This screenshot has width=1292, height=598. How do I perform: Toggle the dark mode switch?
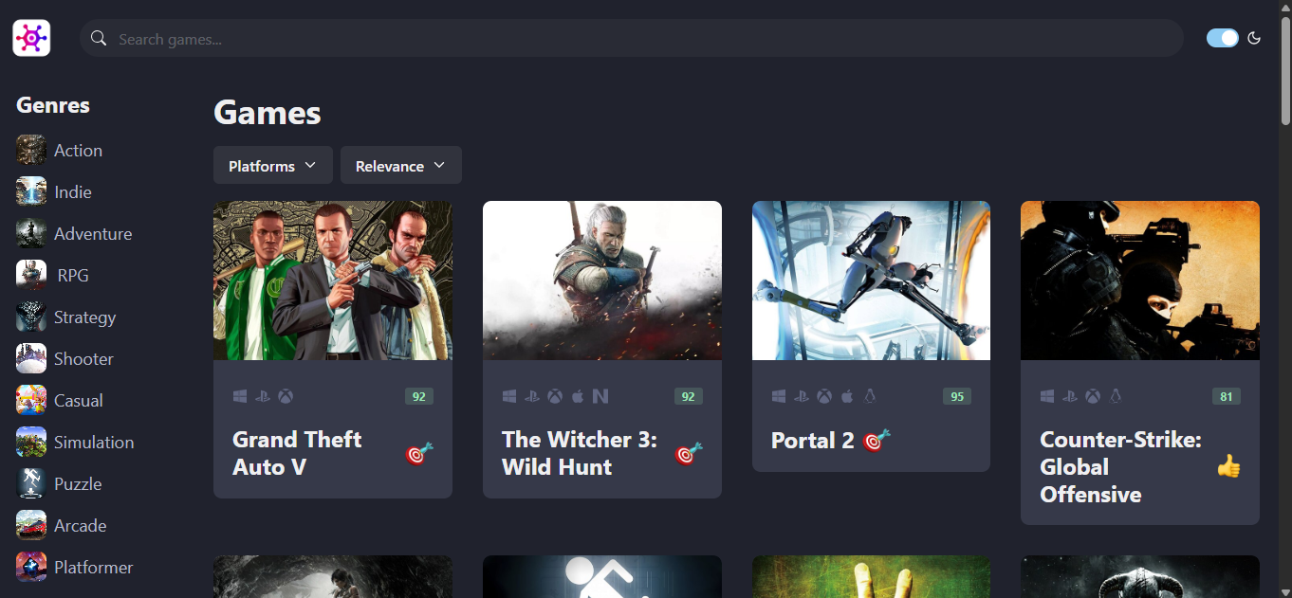[1223, 38]
